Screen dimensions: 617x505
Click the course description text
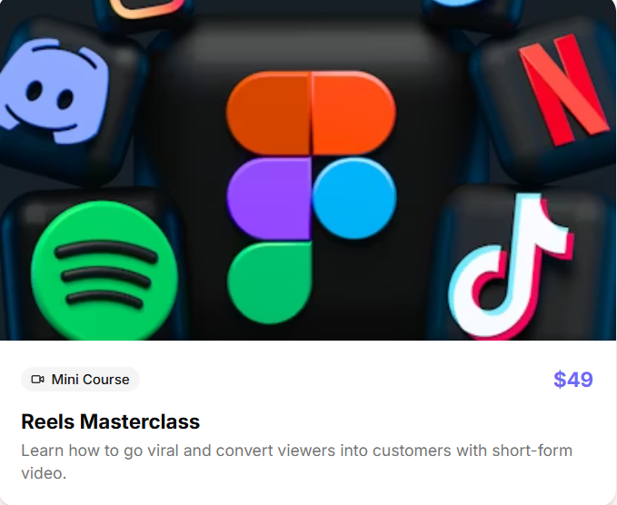[x=297, y=461]
